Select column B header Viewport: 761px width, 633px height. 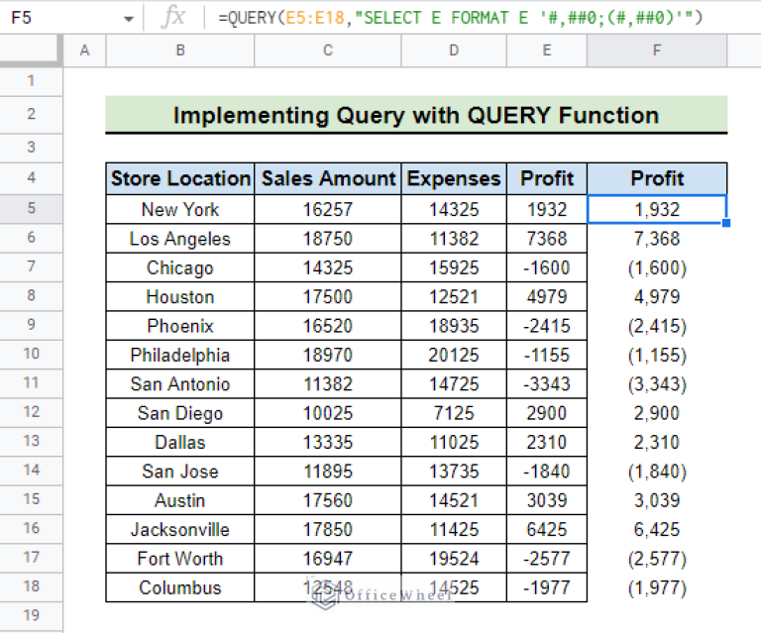coord(180,51)
